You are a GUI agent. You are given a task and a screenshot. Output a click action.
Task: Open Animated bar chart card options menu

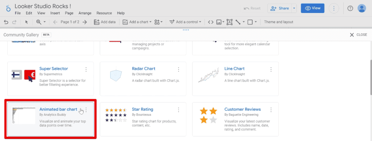[86, 110]
